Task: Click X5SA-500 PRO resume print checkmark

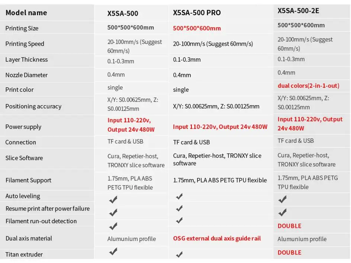Action: (x=179, y=208)
